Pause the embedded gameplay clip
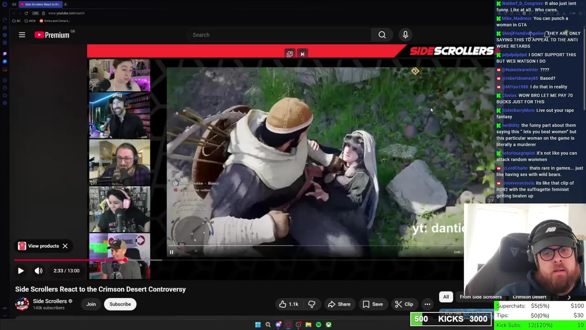Viewport: 586px width, 330px height. tap(171, 252)
